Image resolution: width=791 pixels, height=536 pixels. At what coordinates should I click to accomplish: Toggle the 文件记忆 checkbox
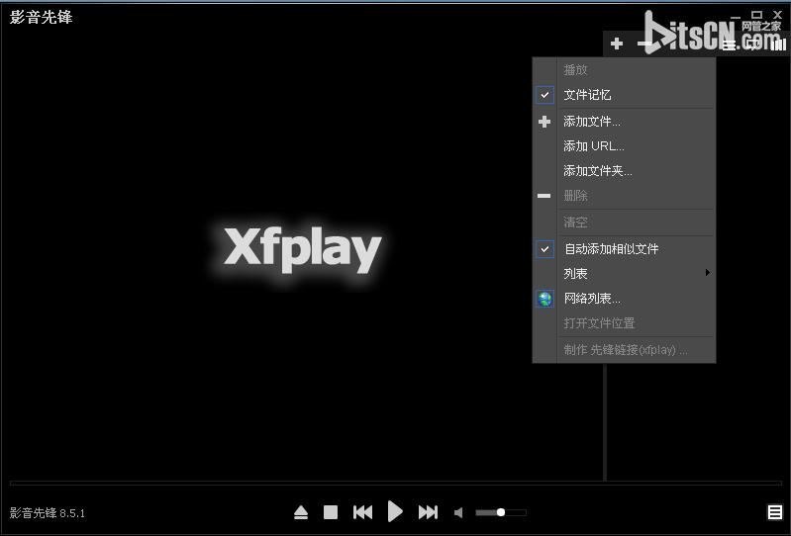point(544,95)
